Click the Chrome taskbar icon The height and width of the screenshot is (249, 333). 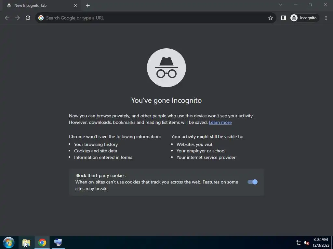(x=42, y=243)
